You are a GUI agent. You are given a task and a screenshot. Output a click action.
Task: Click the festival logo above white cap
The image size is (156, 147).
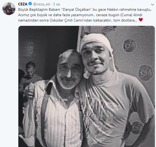[x=108, y=29]
